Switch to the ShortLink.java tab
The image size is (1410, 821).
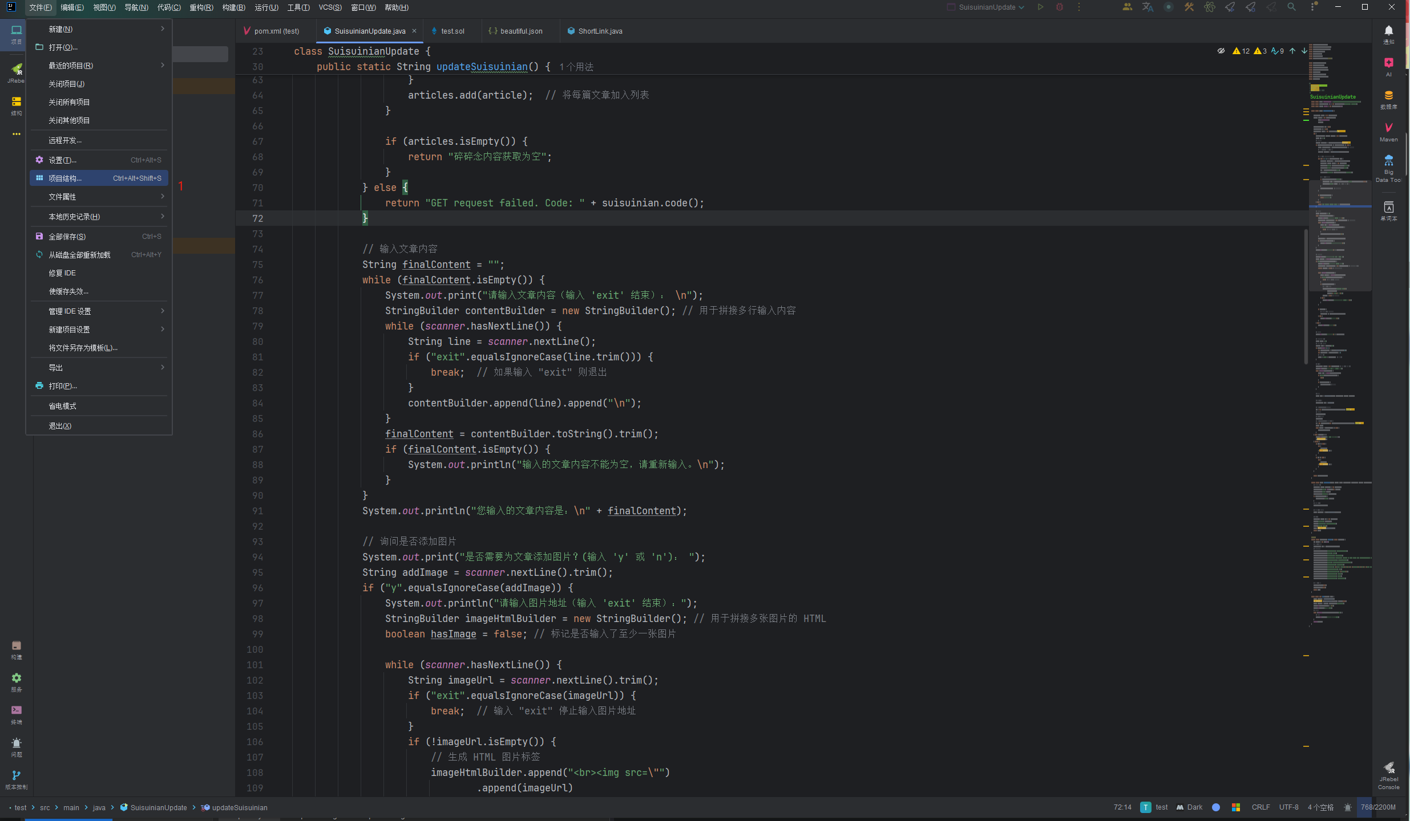[x=599, y=31]
